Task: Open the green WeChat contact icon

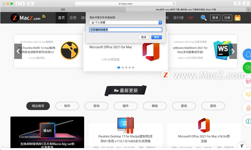Action: [x=247, y=68]
